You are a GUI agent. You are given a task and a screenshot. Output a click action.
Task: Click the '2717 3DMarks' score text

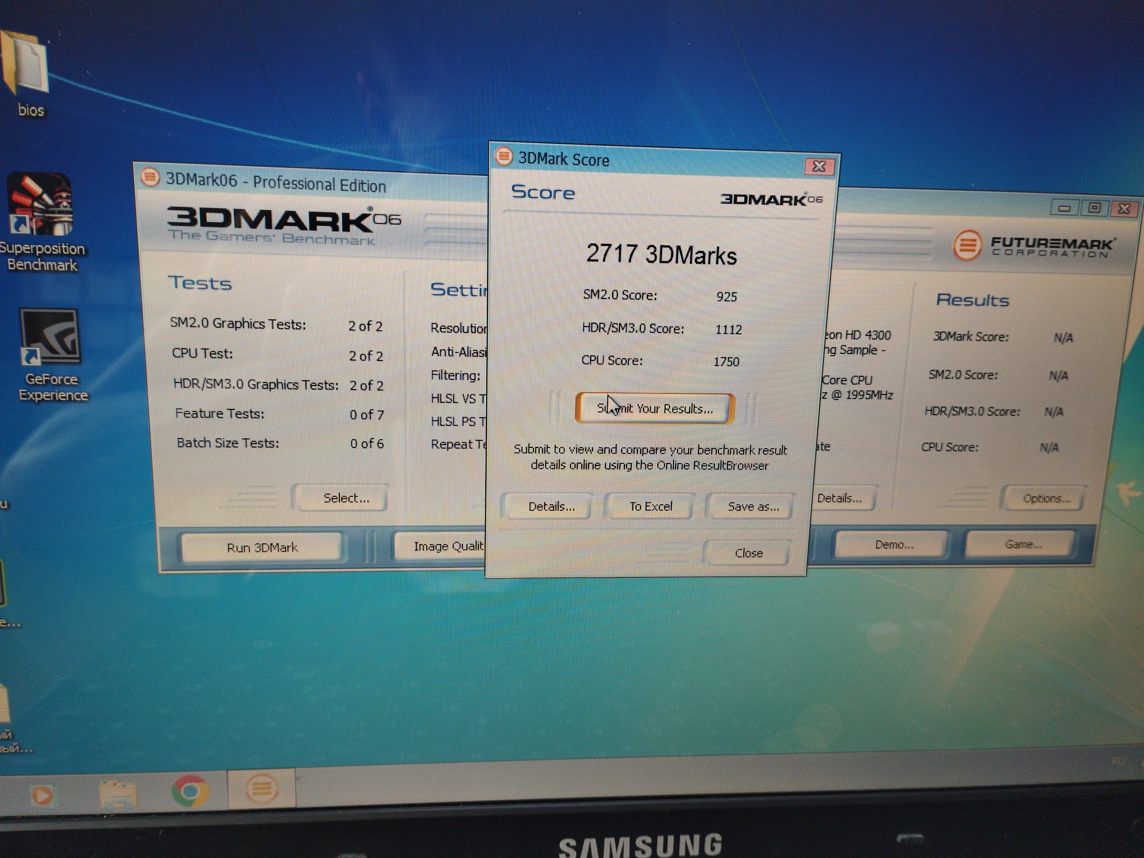coord(661,254)
